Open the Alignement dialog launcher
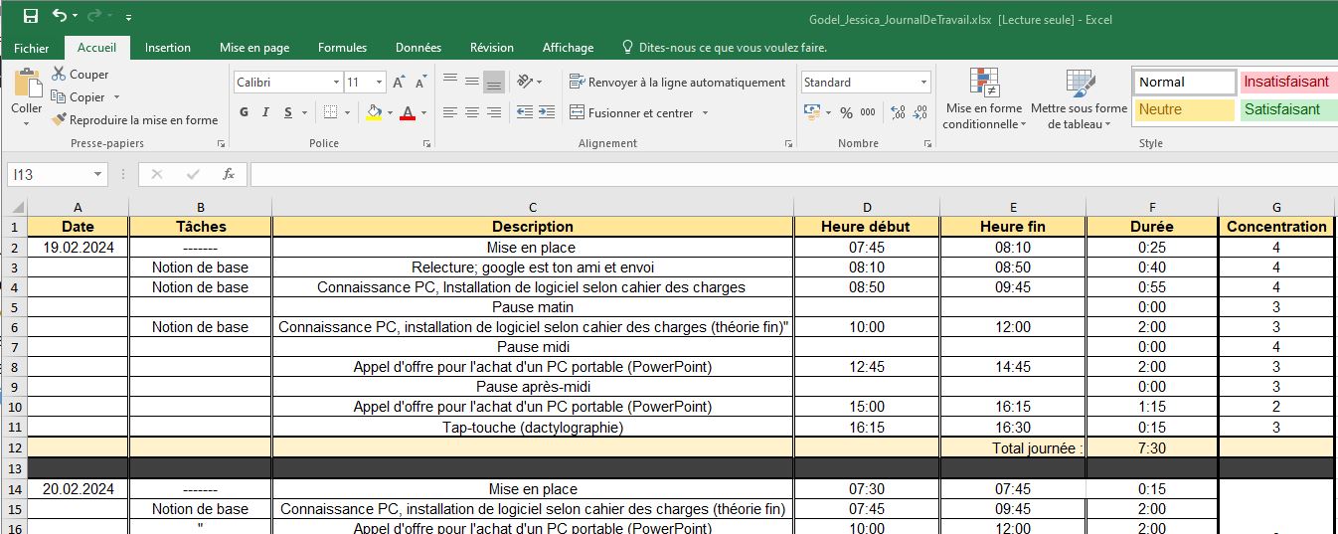Viewport: 1338px width, 534px height. (788, 144)
